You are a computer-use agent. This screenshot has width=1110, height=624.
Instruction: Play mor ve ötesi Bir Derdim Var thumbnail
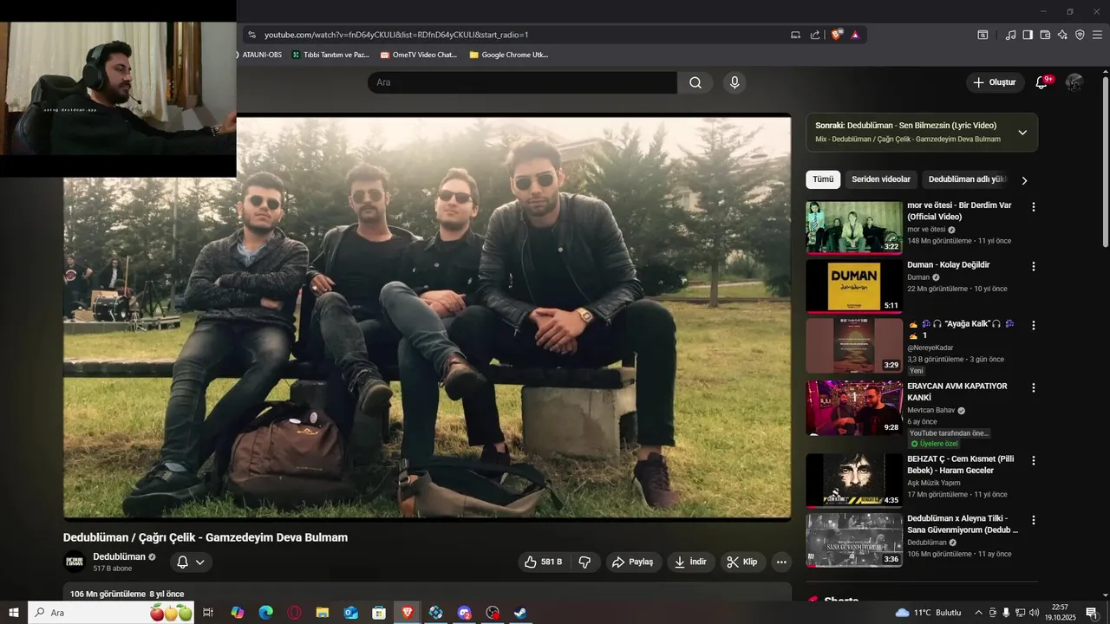pyautogui.click(x=854, y=227)
